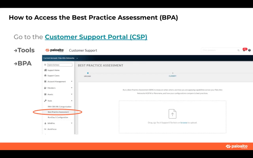253x158 pixels.
Task: Expand the WildFire section chevron
Action: tap(72, 123)
